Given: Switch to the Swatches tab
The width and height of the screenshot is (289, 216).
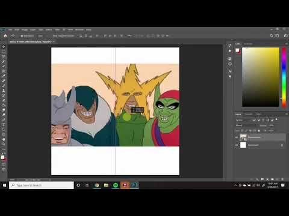Looking at the screenshot, I should tap(248, 44).
